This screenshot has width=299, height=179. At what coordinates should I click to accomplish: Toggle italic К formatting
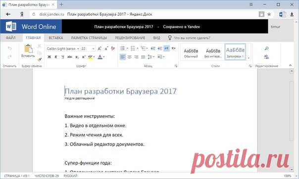[56, 57]
